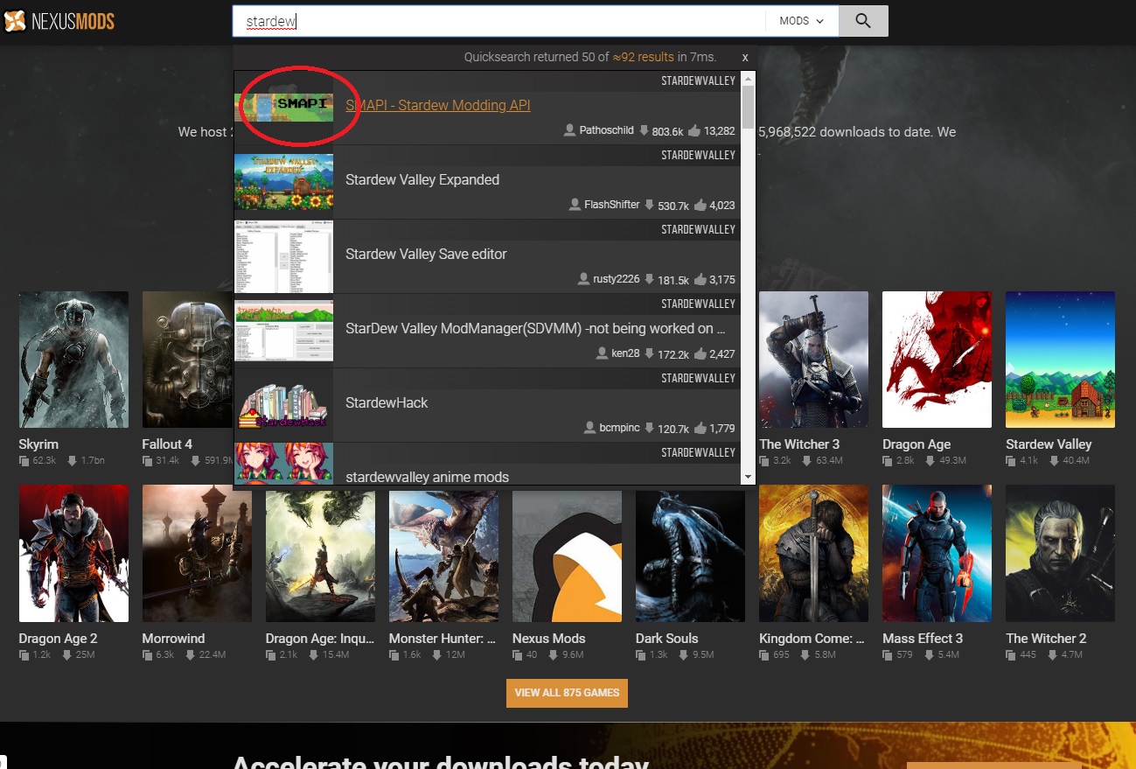Screen dimensions: 1136x769
Task: Click author name FlashShifter
Action: point(612,205)
